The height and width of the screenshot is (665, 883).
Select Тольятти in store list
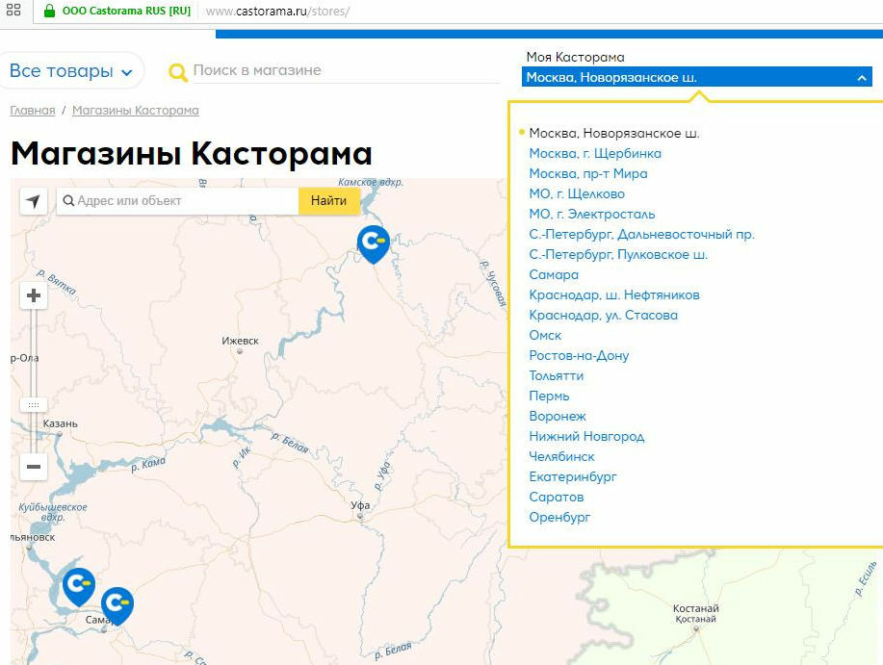click(x=556, y=376)
